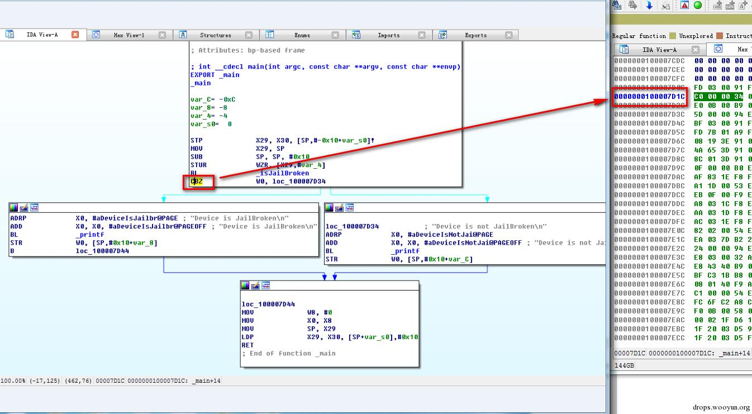
Task: Close the Enums tab
Action: click(335, 35)
